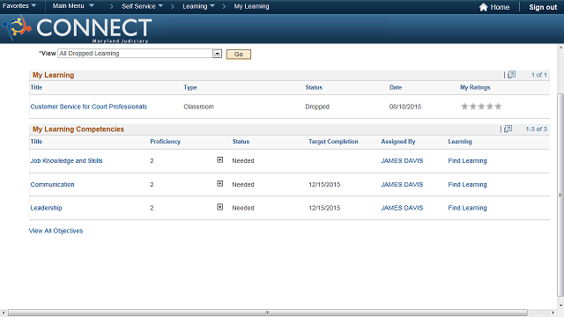Open the View dropdown arrow
This screenshot has width=564, height=317.
click(217, 54)
